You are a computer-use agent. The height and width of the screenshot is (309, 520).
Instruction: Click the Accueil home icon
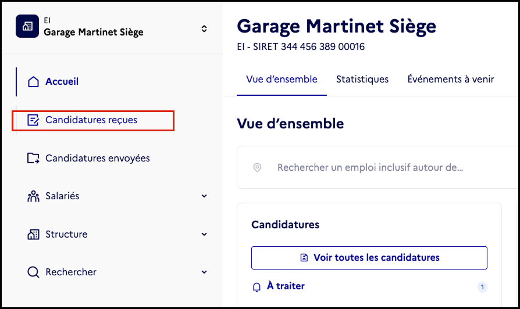coord(33,82)
